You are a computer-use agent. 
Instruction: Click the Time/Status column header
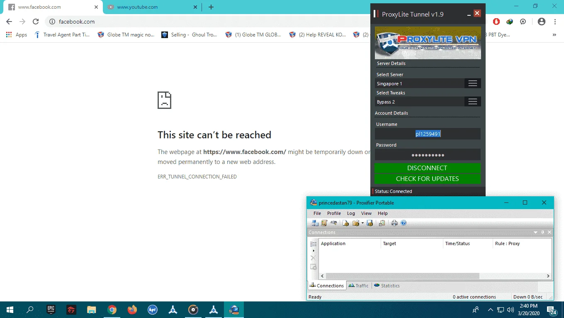pyautogui.click(x=468, y=243)
